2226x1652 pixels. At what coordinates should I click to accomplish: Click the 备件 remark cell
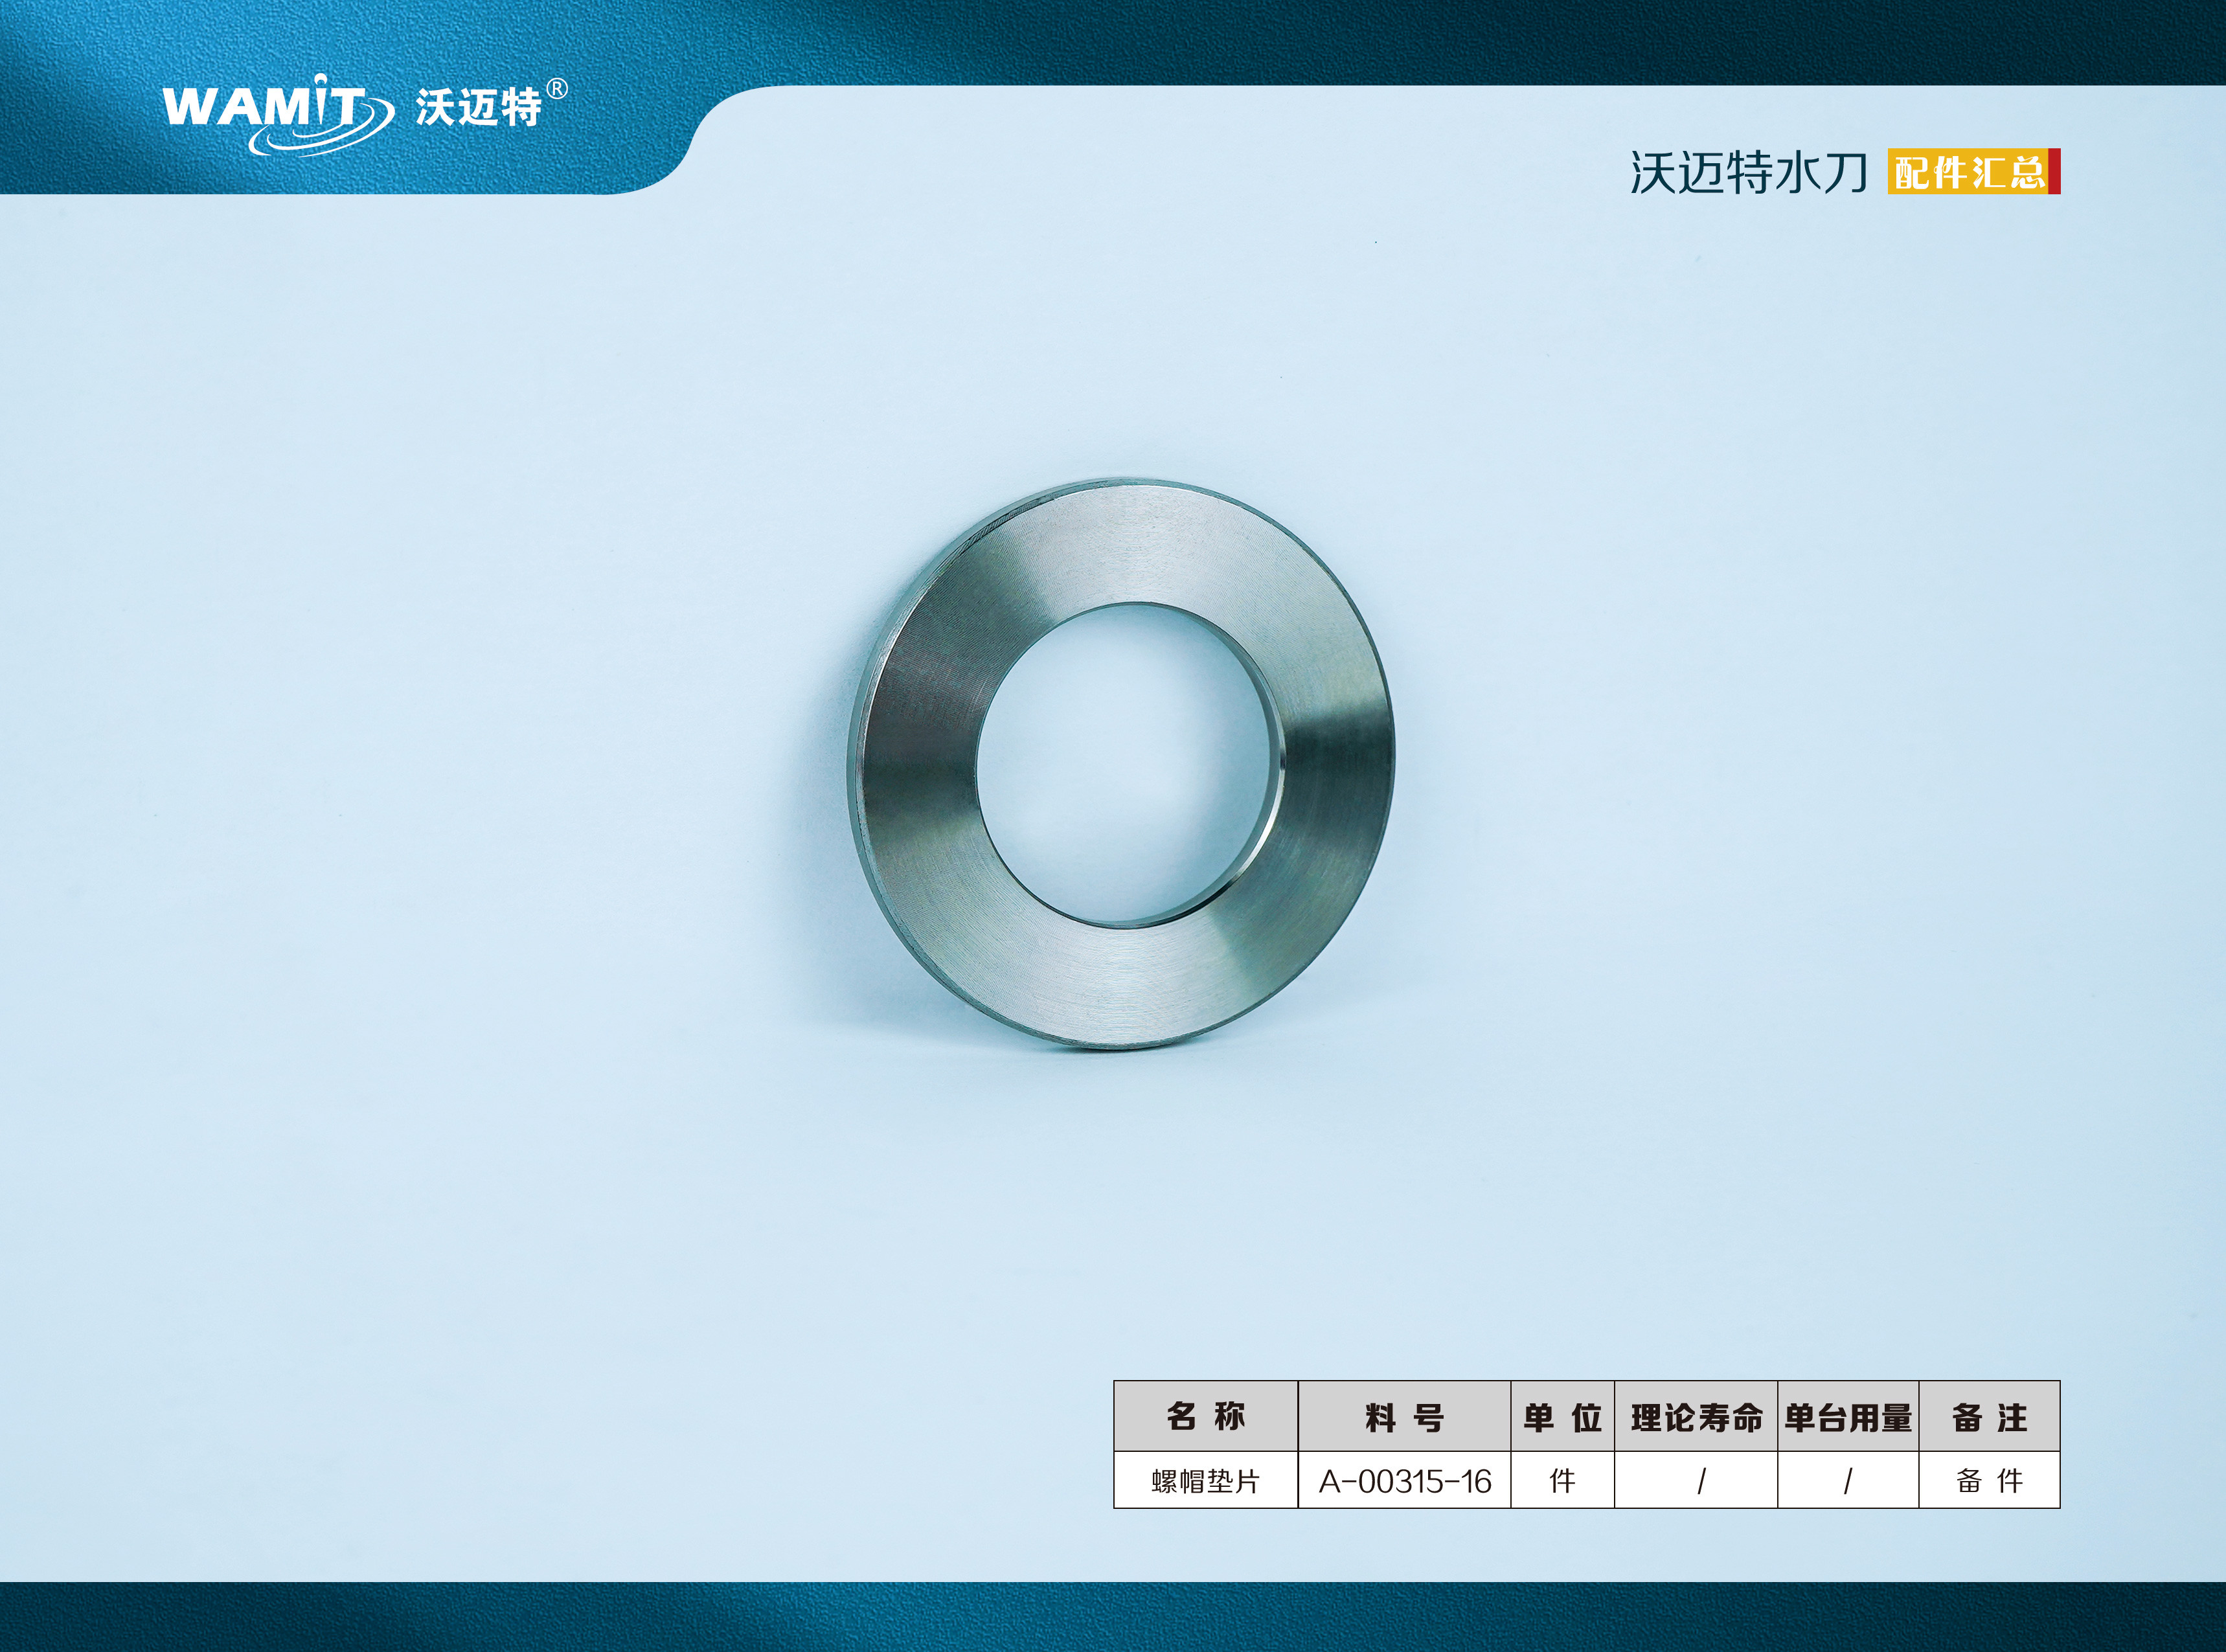point(1989,1481)
